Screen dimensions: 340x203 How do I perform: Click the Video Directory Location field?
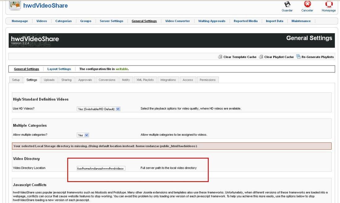point(101,168)
